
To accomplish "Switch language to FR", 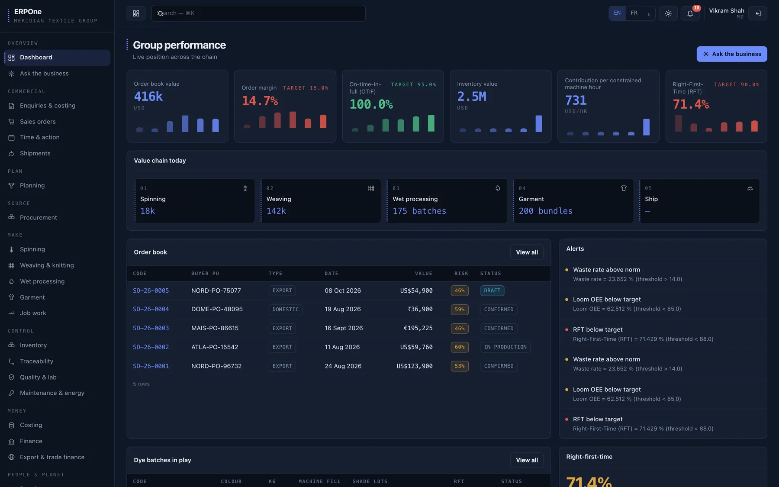I will point(634,13).
